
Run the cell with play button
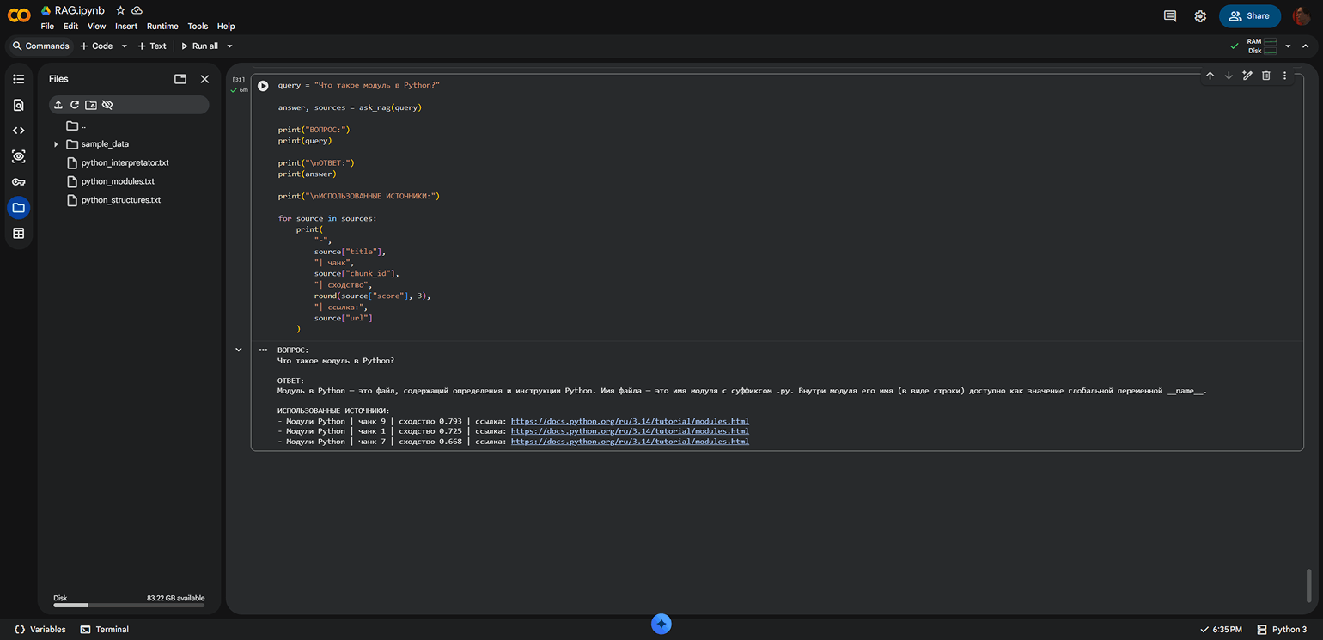tap(263, 86)
